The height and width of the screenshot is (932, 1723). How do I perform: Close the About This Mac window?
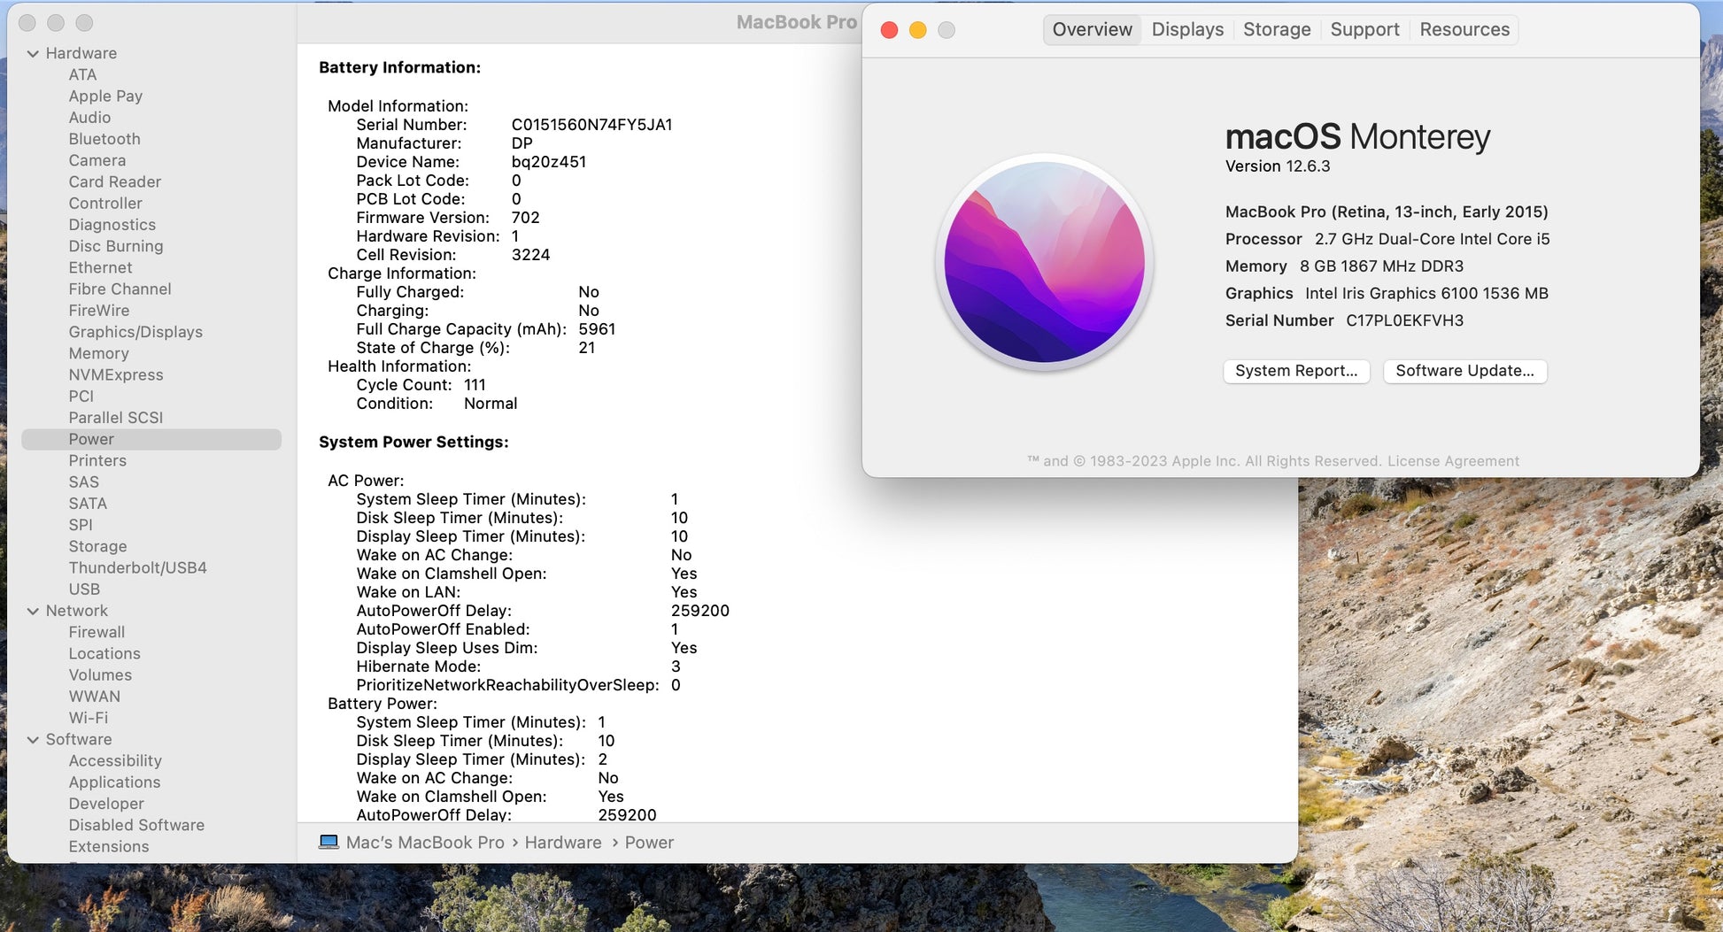[889, 30]
